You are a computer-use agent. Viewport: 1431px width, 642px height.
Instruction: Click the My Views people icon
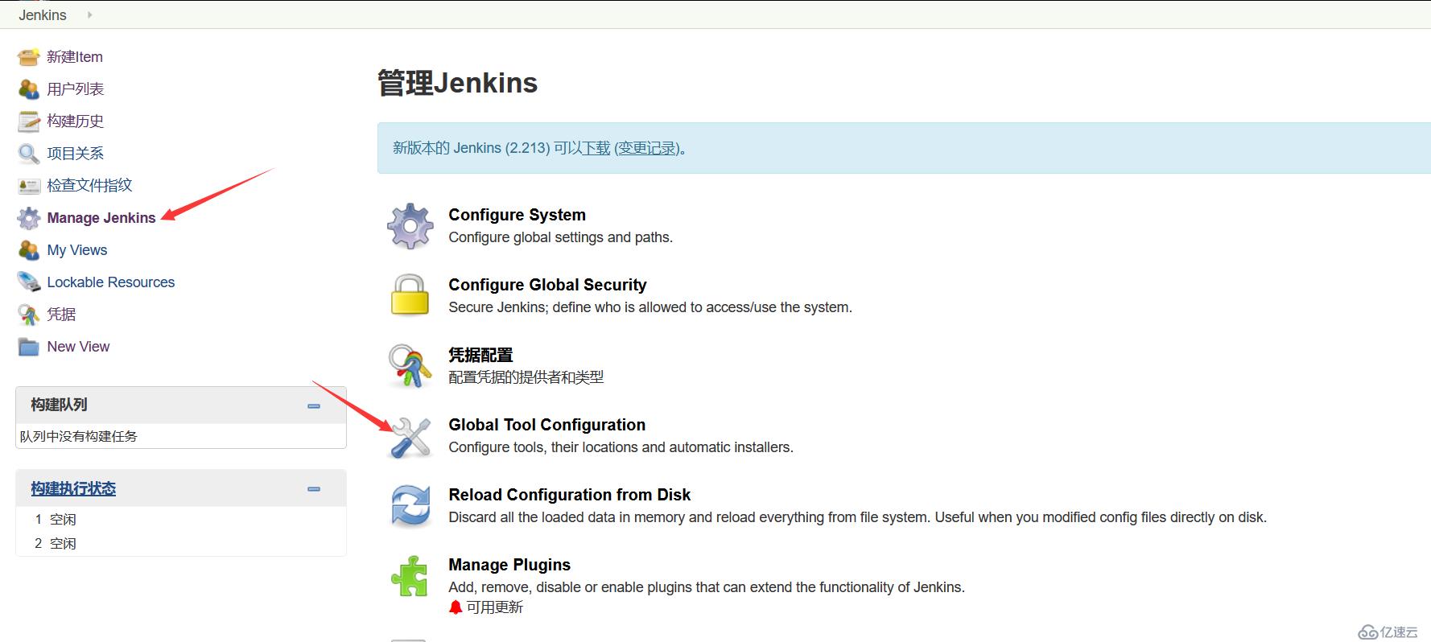29,250
